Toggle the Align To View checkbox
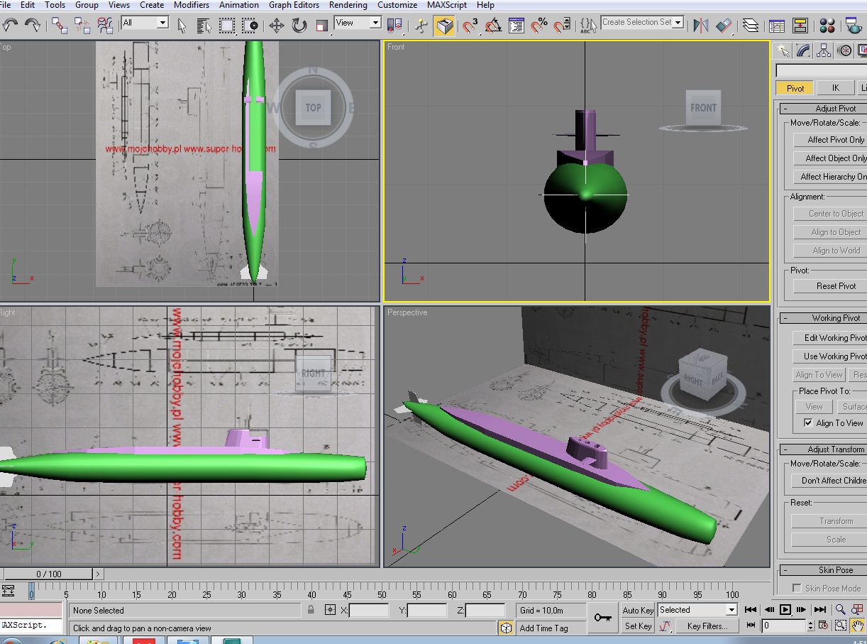Viewport: 867px width, 644px height. coord(807,422)
